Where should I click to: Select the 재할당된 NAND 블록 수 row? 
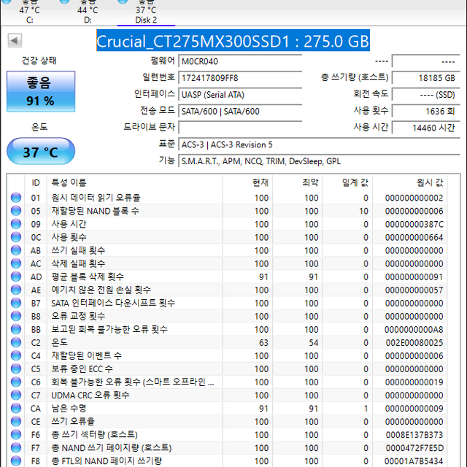227,211
